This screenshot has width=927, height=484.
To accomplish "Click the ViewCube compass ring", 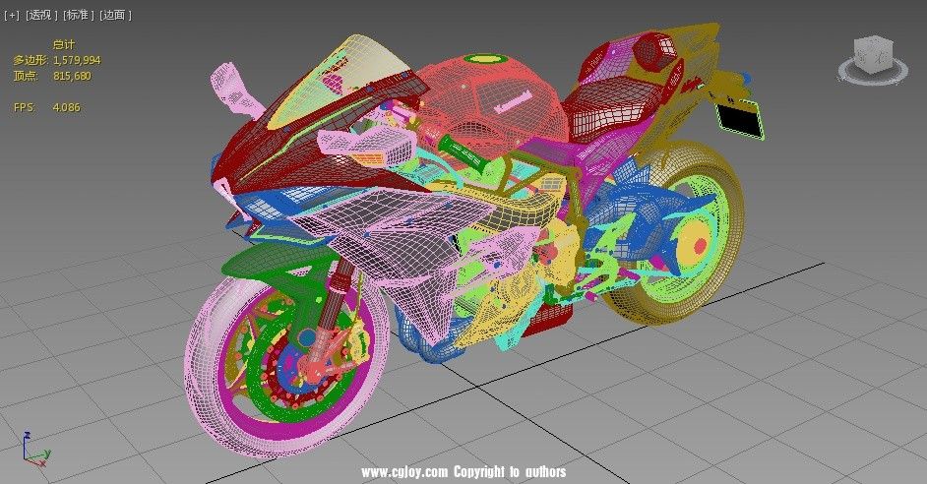I will coord(873,70).
